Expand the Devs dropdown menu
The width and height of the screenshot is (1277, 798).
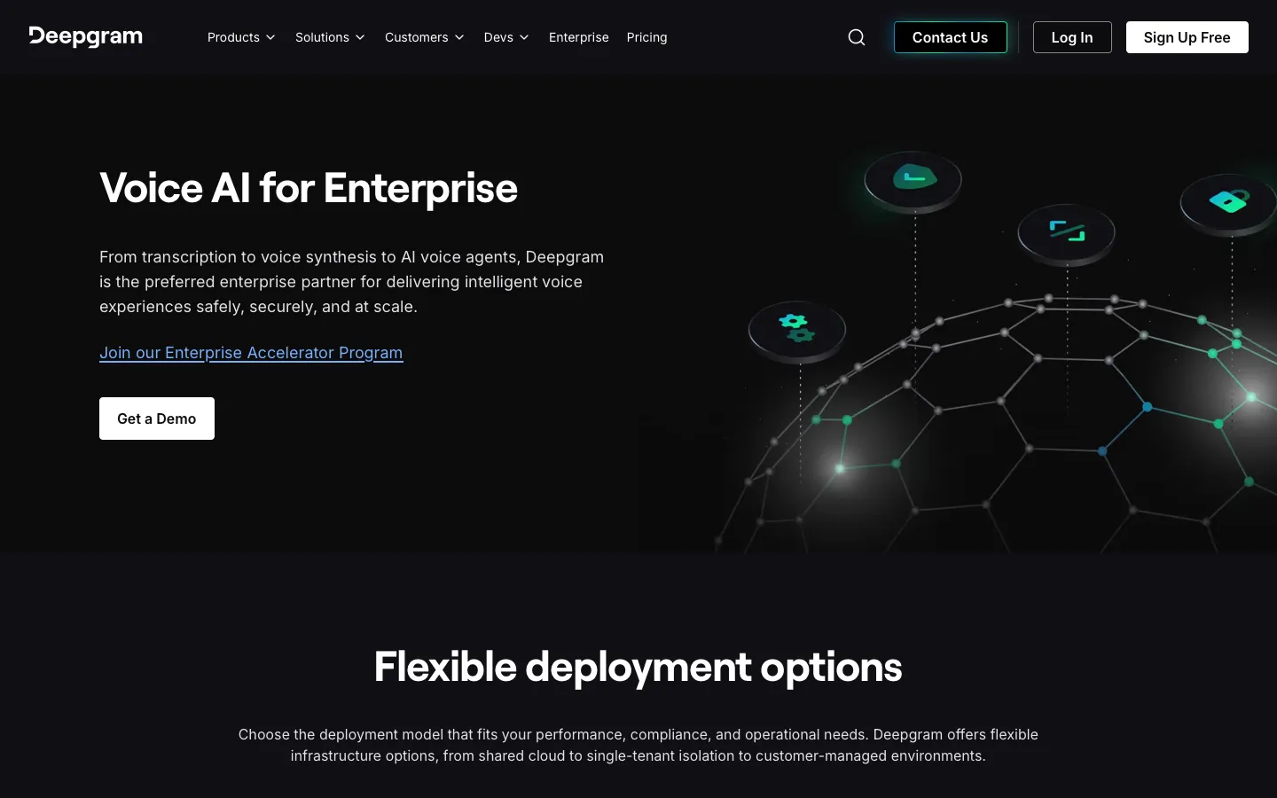click(x=506, y=37)
